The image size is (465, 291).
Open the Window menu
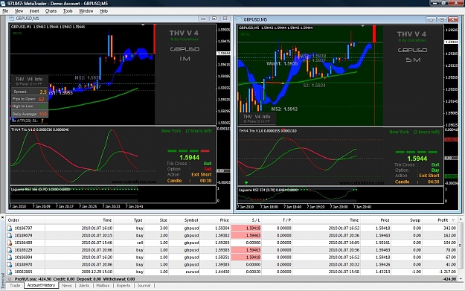(x=86, y=11)
